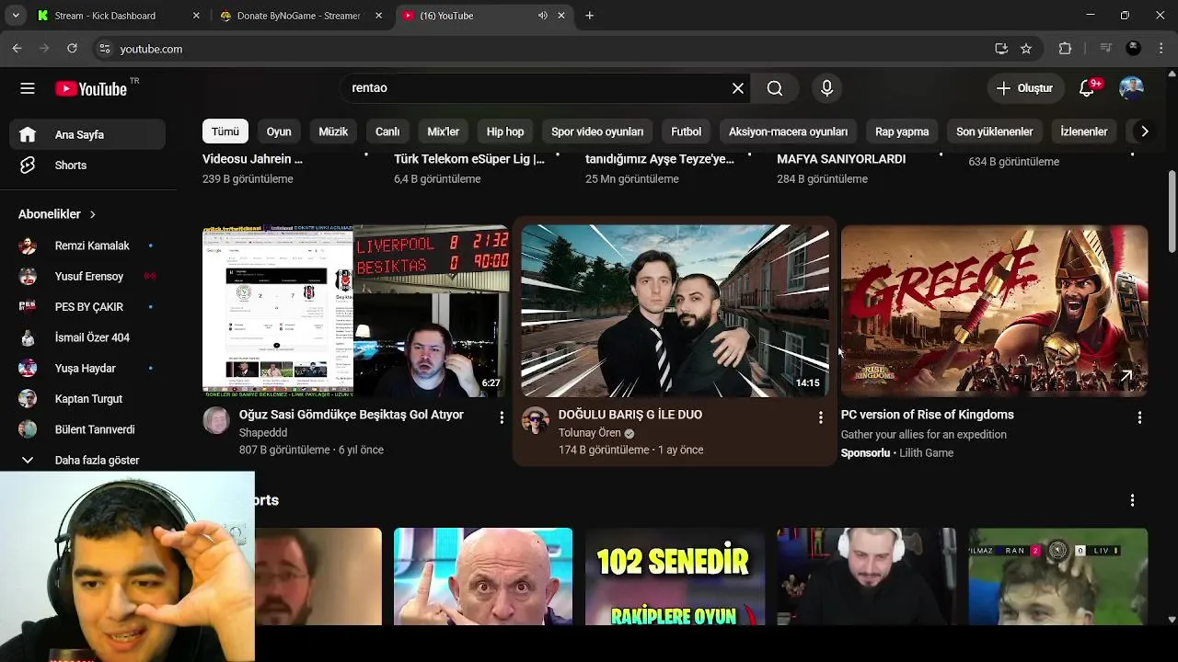Image resolution: width=1178 pixels, height=662 pixels.
Task: Mute the YouTube tab audio icon
Action: pyautogui.click(x=543, y=16)
